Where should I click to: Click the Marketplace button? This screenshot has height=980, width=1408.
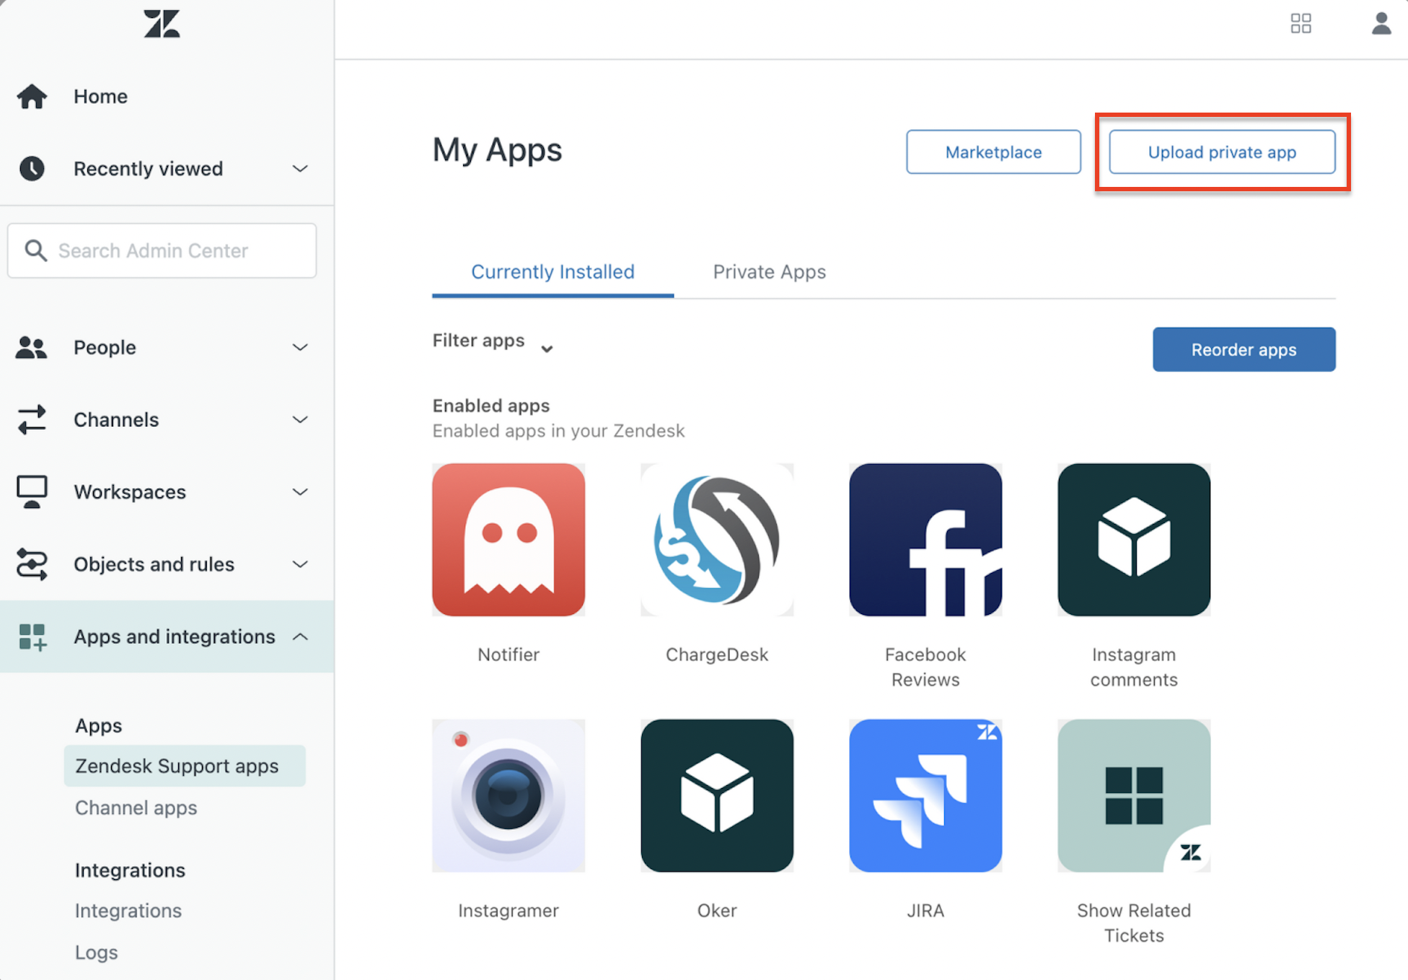click(993, 152)
